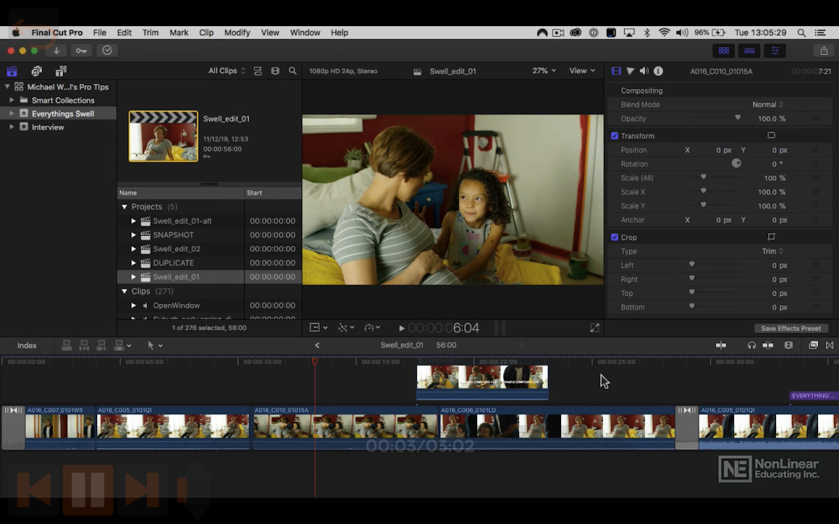The width and height of the screenshot is (839, 524).
Task: Open the Blend Mode Normal dropdown
Action: click(767, 105)
